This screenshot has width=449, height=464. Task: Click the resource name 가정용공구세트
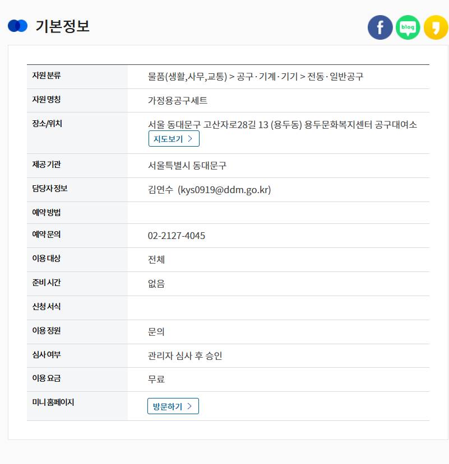(177, 100)
